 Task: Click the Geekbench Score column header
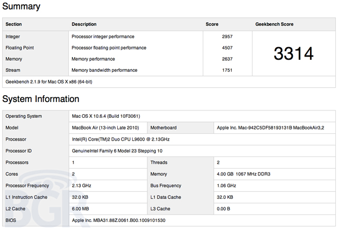[275, 24]
